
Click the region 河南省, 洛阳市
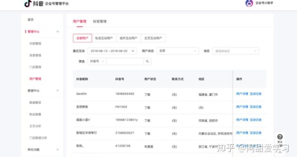pos(208,121)
